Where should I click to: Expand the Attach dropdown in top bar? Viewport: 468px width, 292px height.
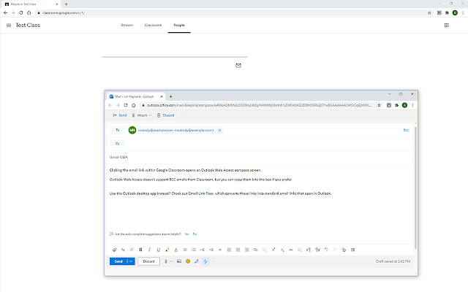(x=151, y=115)
